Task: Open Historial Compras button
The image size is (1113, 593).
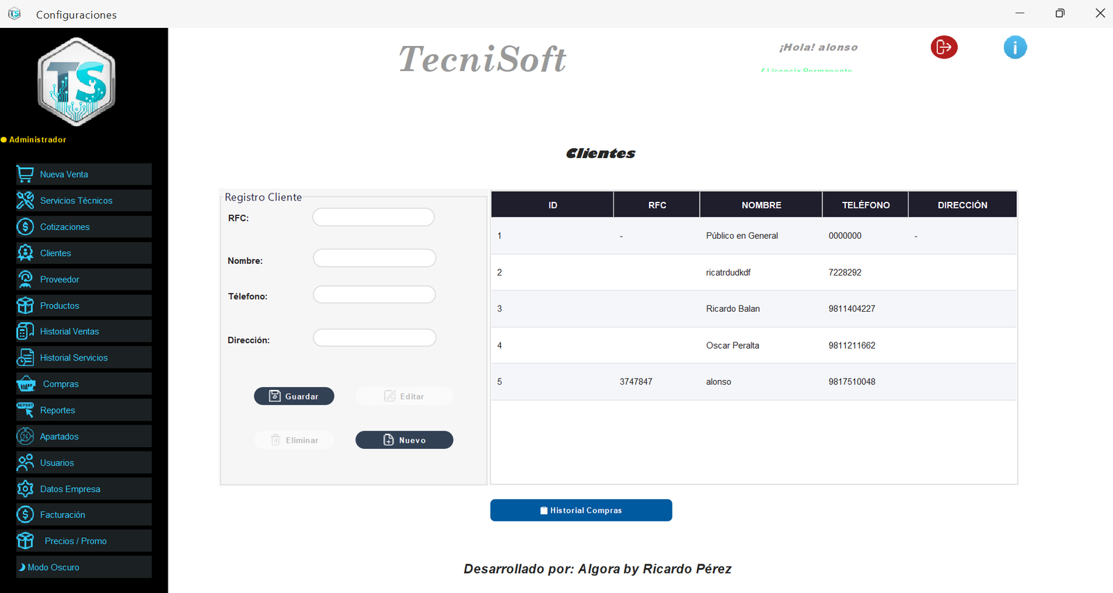Action: (581, 510)
